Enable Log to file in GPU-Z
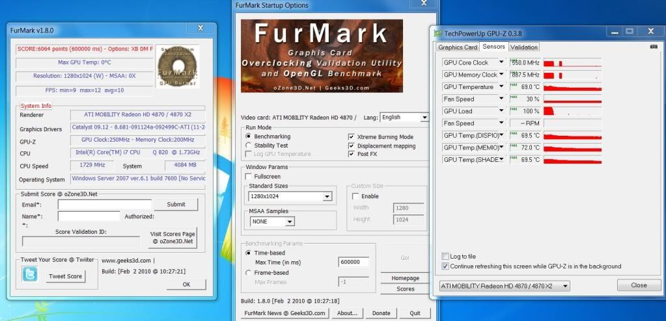This screenshot has height=321, width=666. pos(445,257)
